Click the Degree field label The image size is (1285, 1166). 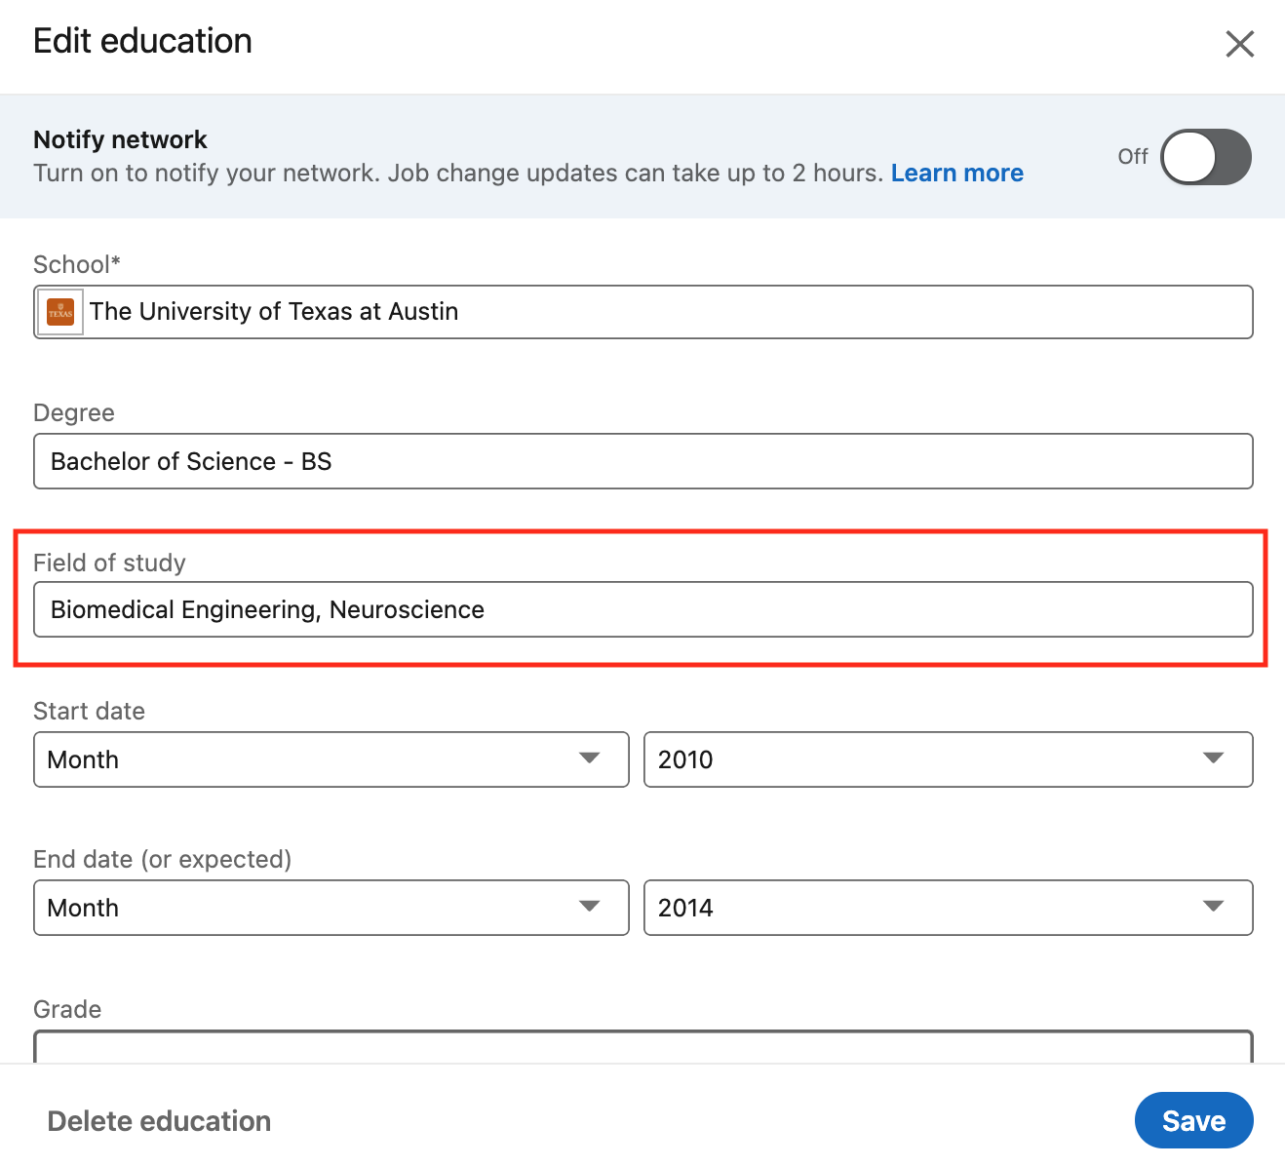74,413
